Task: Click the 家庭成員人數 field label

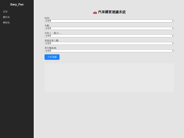Action: 52,41
